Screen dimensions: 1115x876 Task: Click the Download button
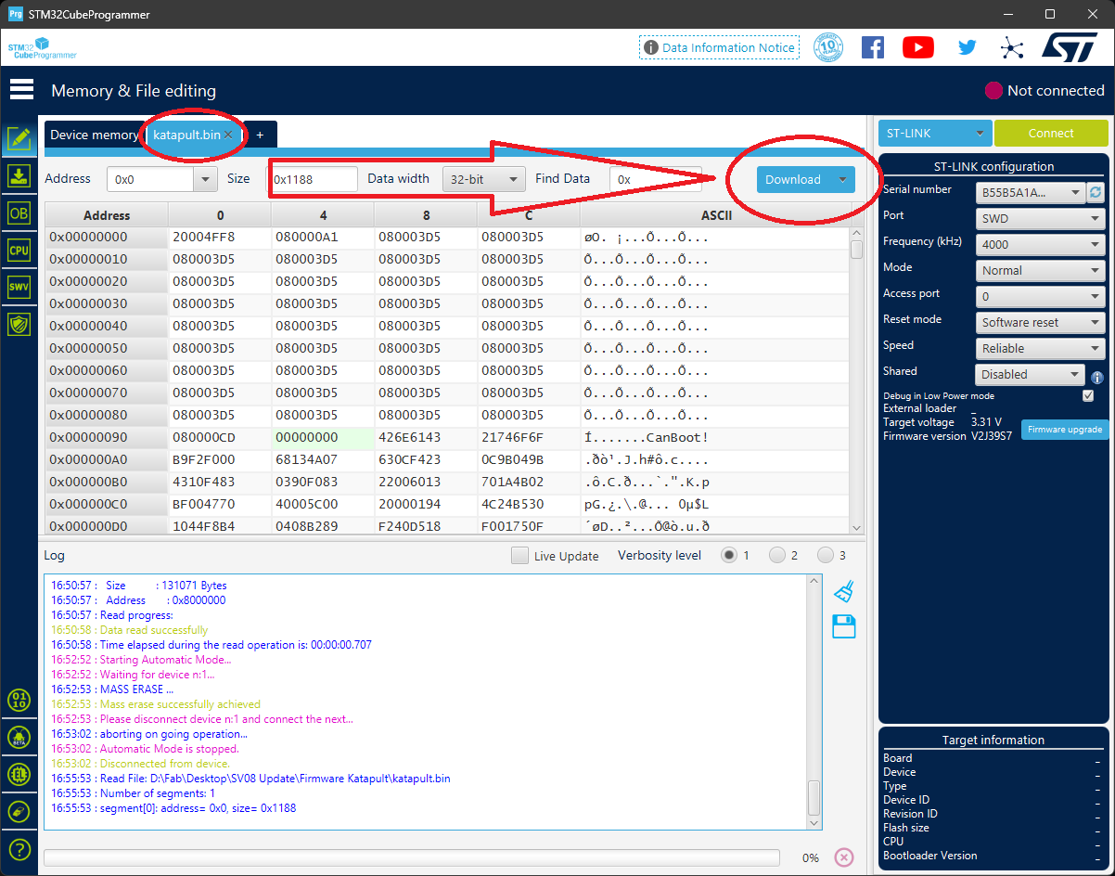794,179
